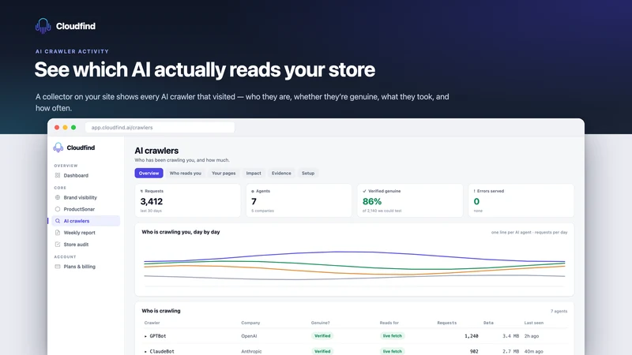Click the Errors served exclamation icon
Viewport: 632px width, 355px height.
475,191
